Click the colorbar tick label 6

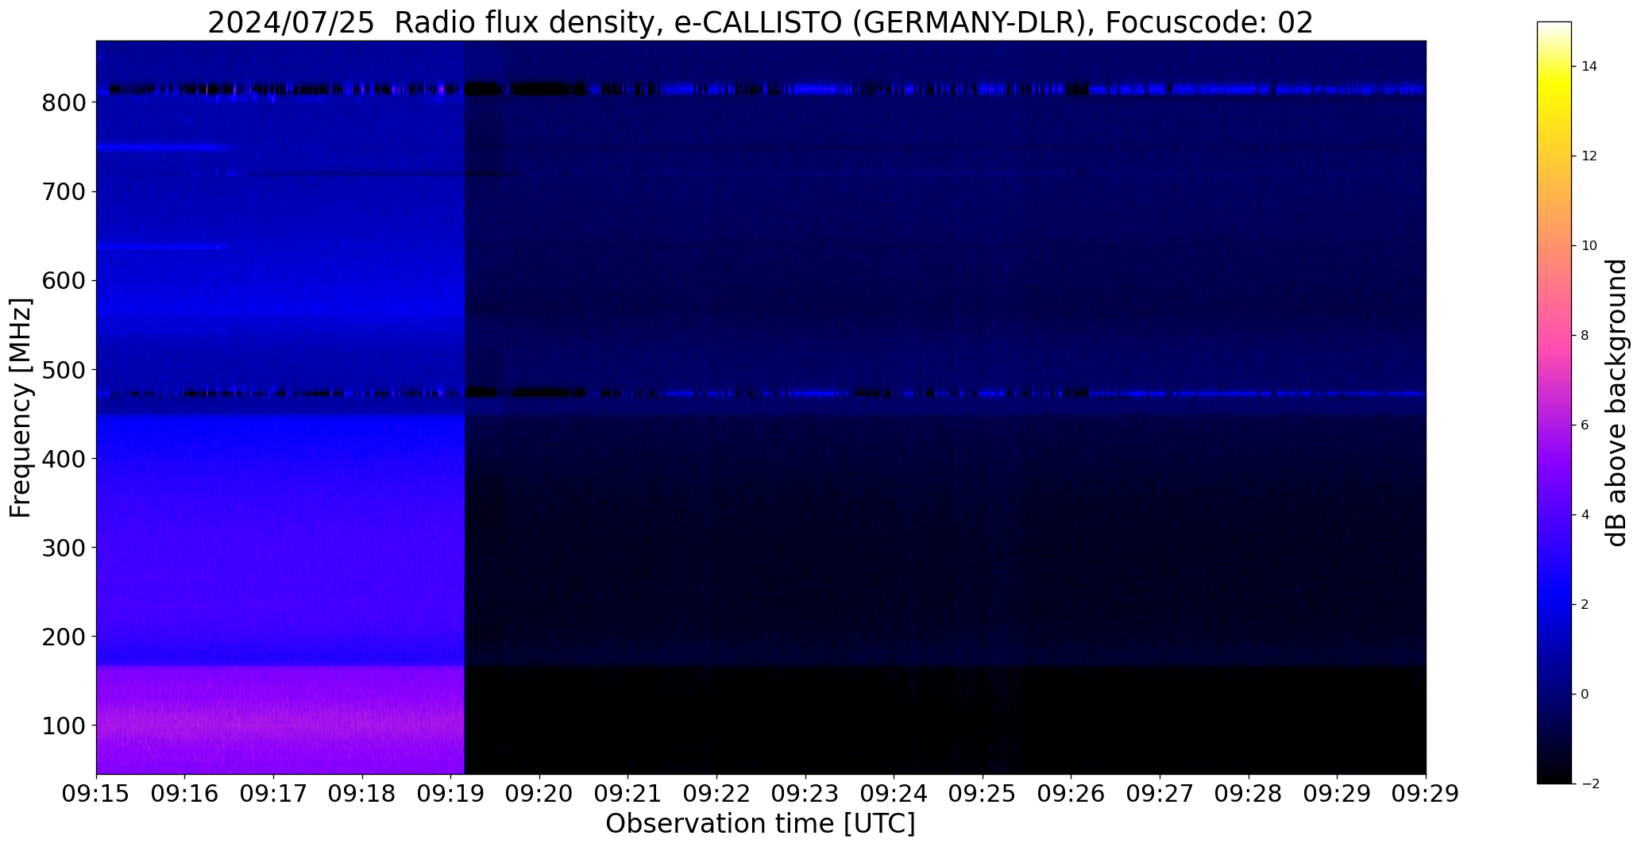1585,425
